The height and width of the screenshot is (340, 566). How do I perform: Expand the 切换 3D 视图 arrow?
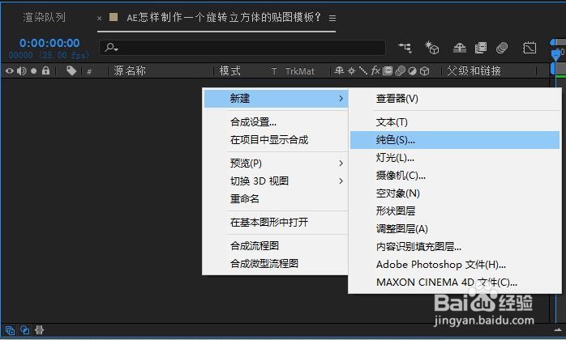[x=341, y=181]
